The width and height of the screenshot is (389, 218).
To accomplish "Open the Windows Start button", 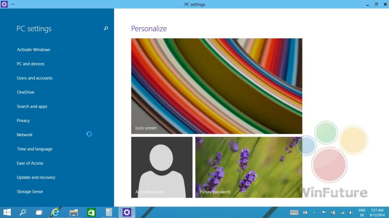I will (x=7, y=212).
